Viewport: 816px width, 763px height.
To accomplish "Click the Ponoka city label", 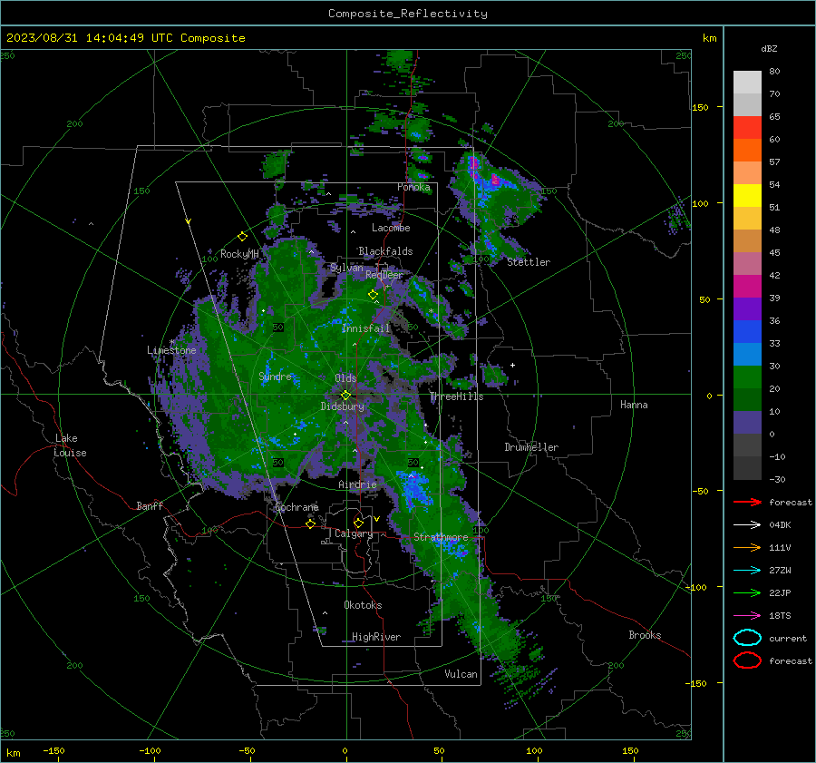I will click(413, 187).
